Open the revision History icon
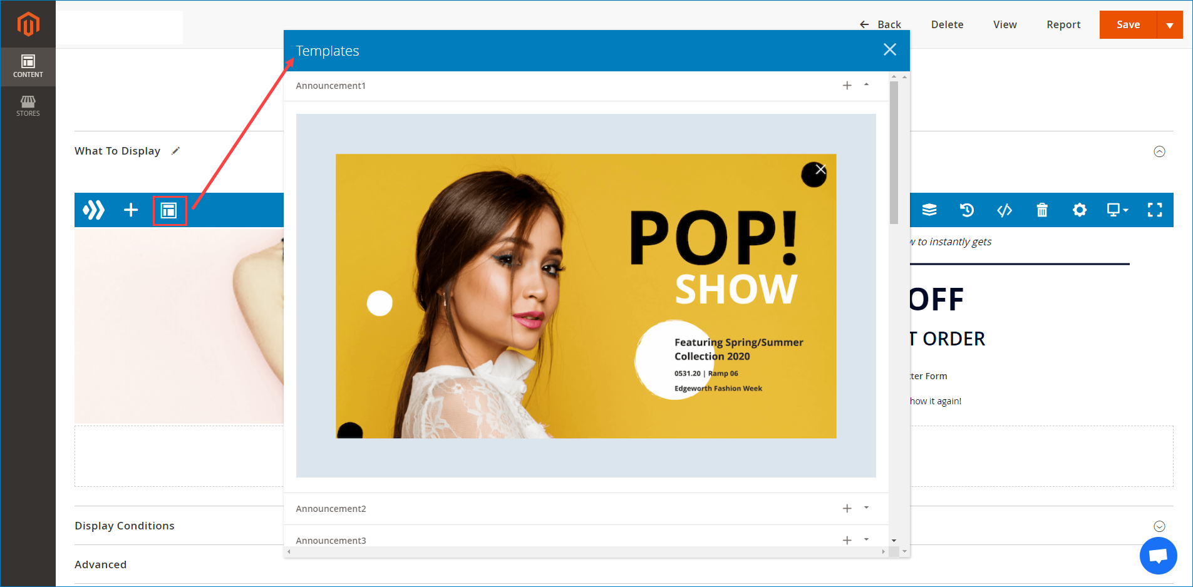 (x=966, y=210)
